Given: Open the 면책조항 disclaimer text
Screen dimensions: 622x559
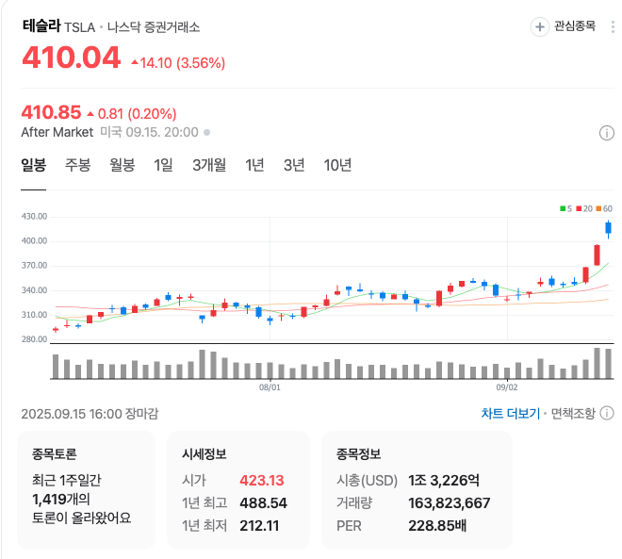Looking at the screenshot, I should click(x=573, y=414).
